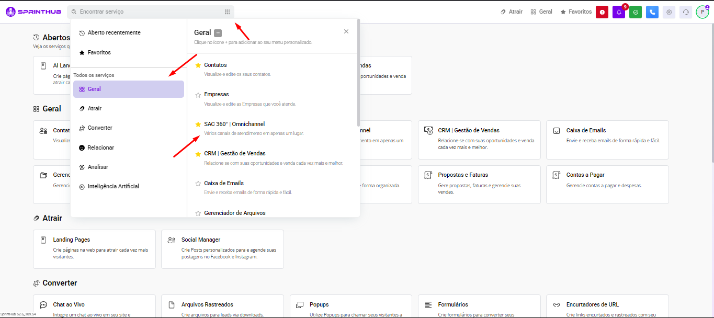Open the Favoritos menu in top bar
The image size is (714, 318).
576,12
